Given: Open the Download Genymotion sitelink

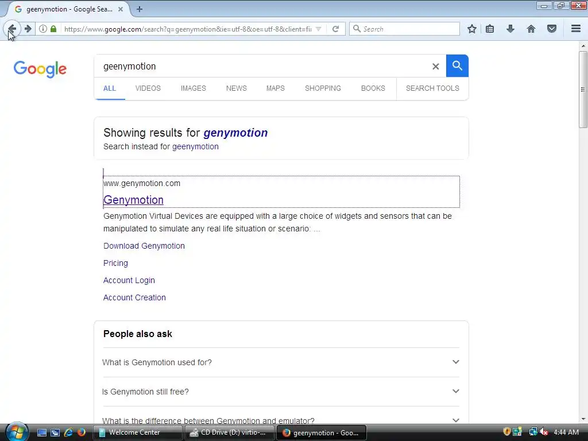Looking at the screenshot, I should [x=144, y=246].
